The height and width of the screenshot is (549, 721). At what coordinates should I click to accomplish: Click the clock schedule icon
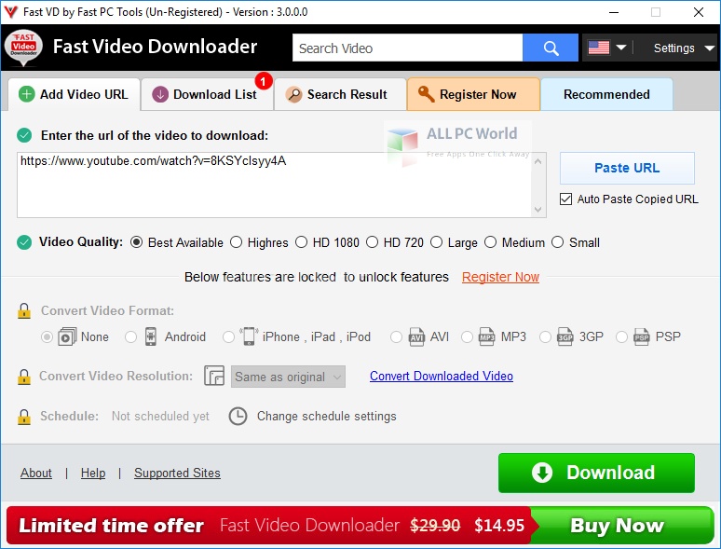click(238, 416)
